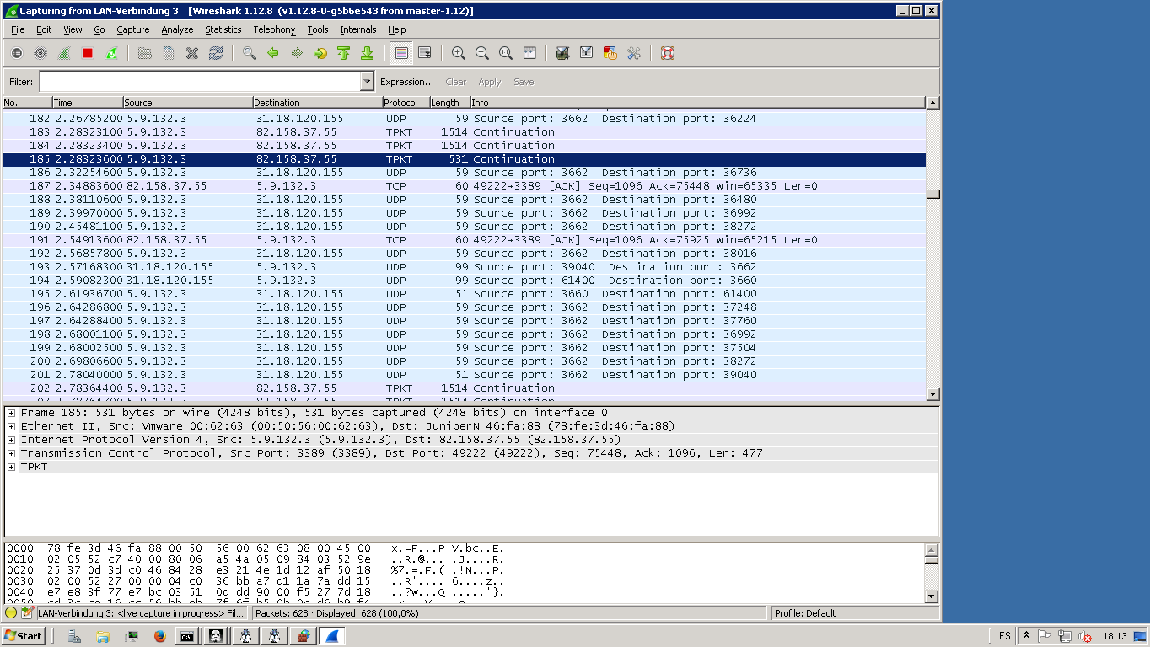The width and height of the screenshot is (1150, 647).
Task: Click the expert info yellow status indicator
Action: click(11, 613)
